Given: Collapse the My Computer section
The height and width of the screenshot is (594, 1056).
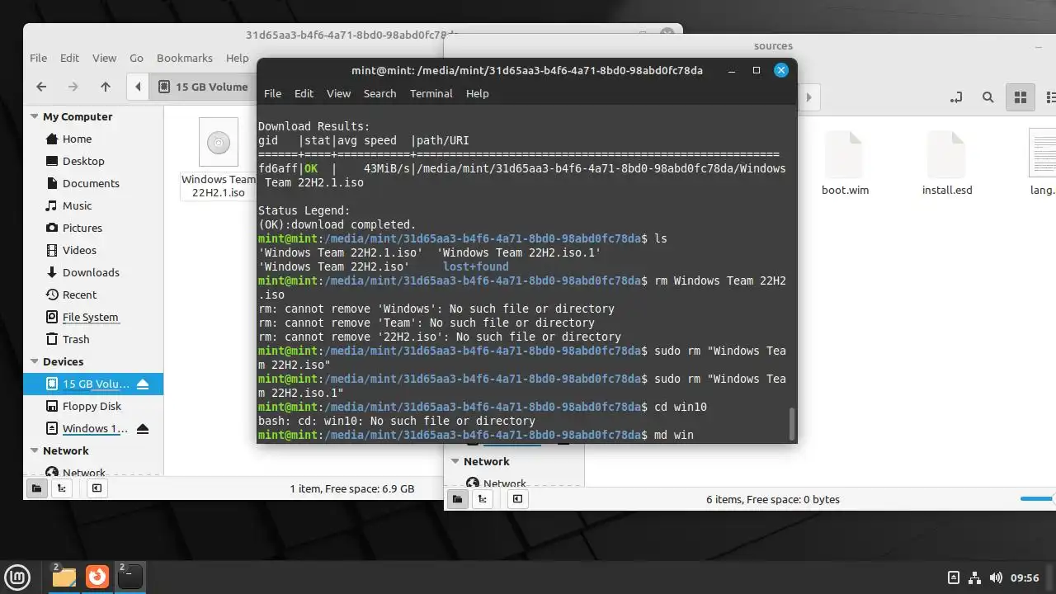Looking at the screenshot, I should tap(35, 117).
